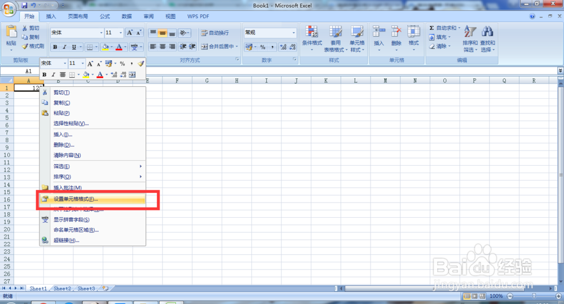Choose Name a Range (命名单元格区域) in menu
This screenshot has height=304, width=564.
(x=93, y=230)
